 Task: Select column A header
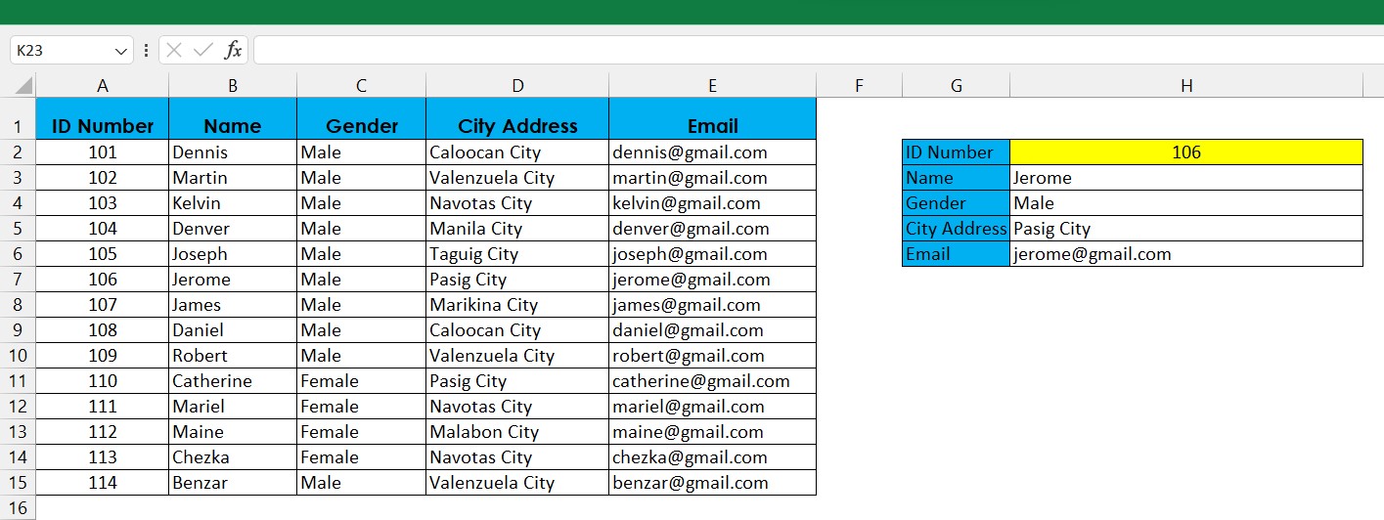[x=103, y=86]
